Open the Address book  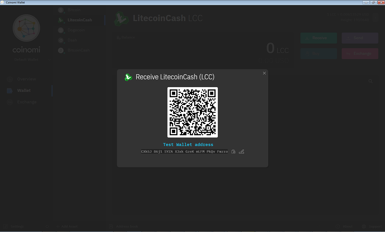pos(124,227)
